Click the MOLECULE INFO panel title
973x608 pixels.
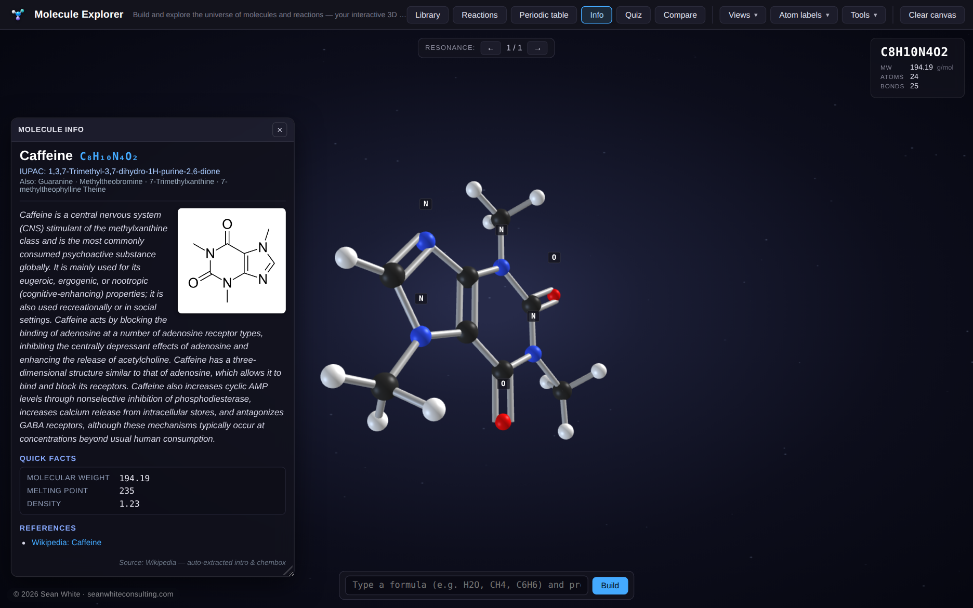pos(51,130)
